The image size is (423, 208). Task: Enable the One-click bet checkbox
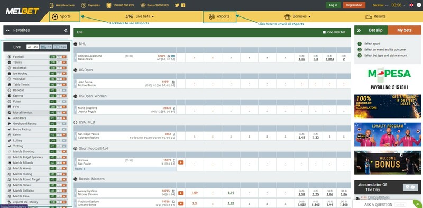[324, 32]
